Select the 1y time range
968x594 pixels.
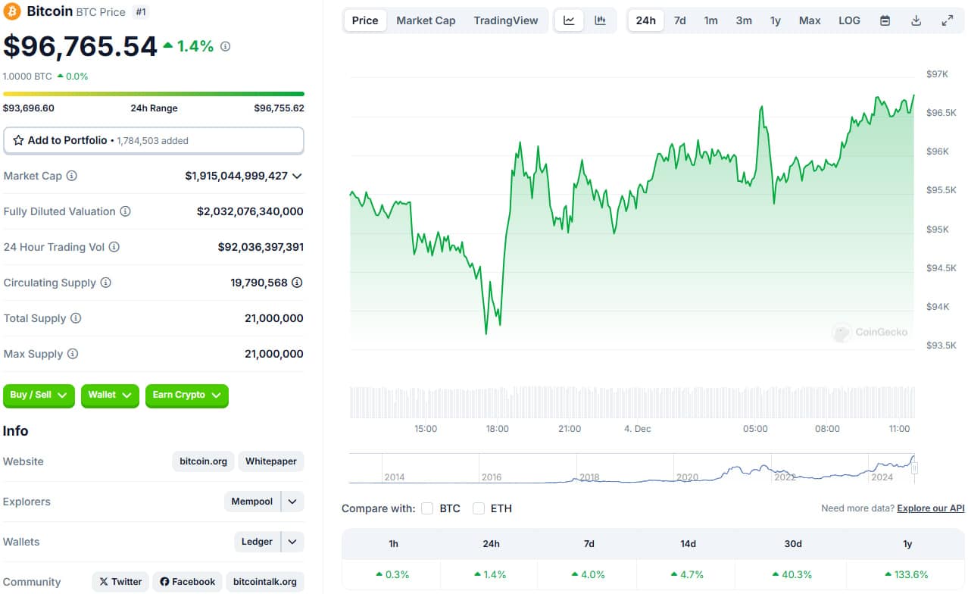coord(776,20)
